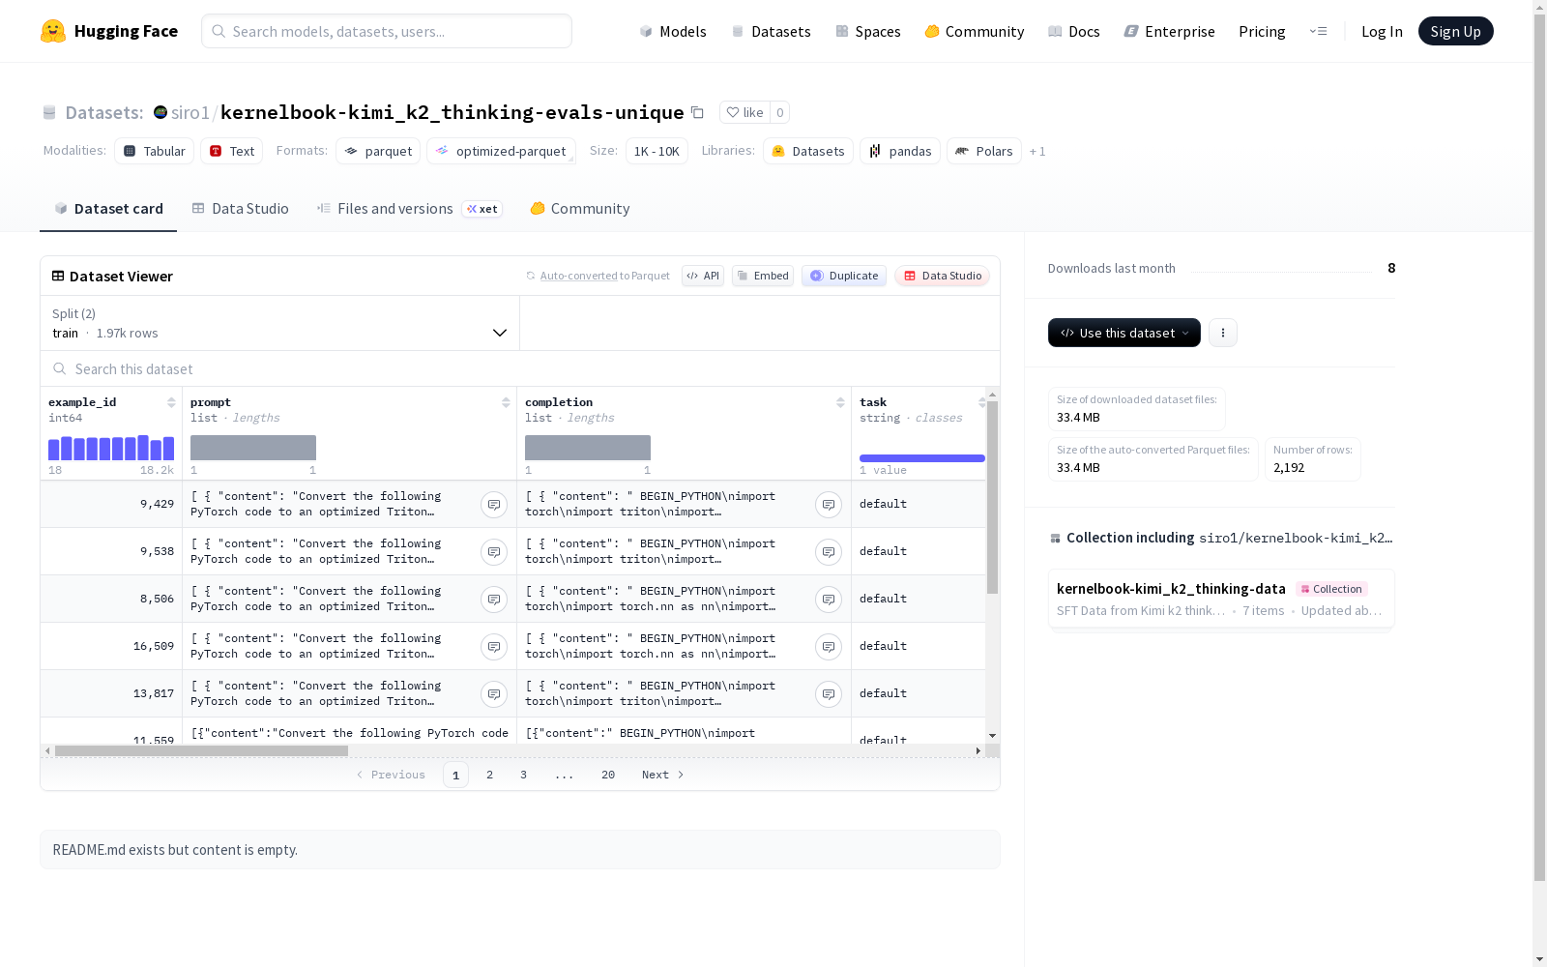Open the optimized-parquet format tag
This screenshot has height=967, width=1547.
(x=501, y=151)
